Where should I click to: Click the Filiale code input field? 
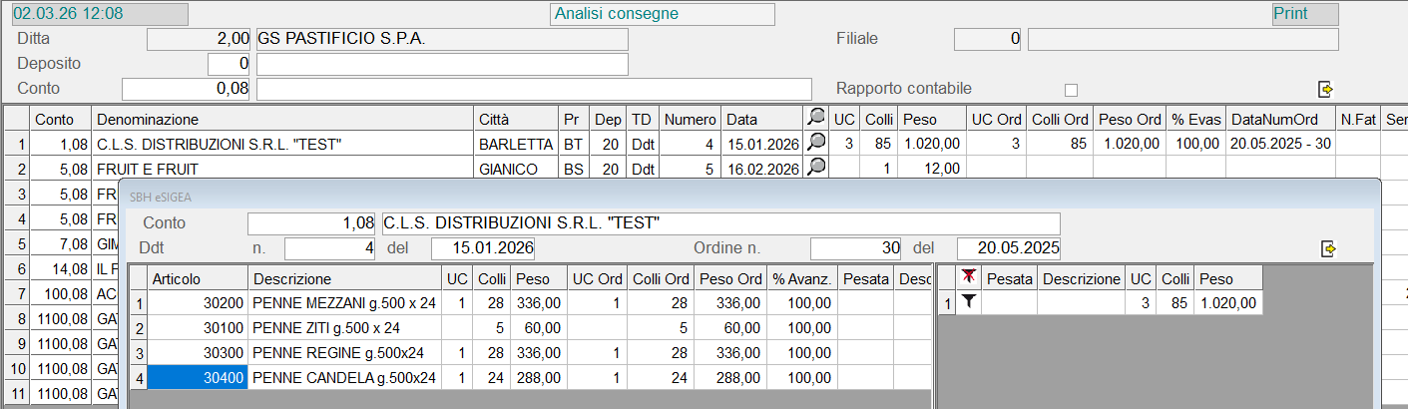click(x=988, y=39)
